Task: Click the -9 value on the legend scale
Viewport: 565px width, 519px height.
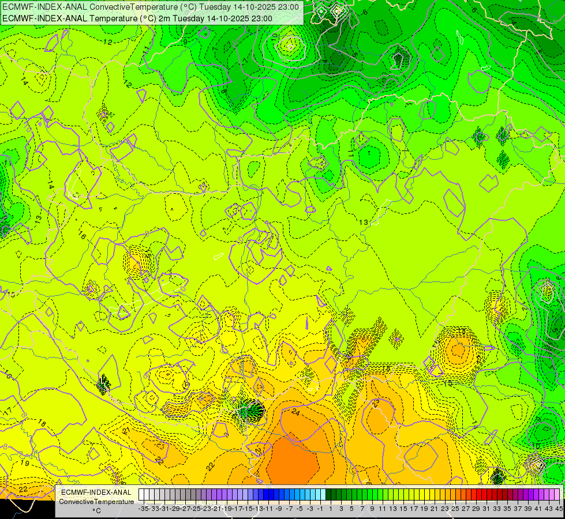Action: click(279, 509)
